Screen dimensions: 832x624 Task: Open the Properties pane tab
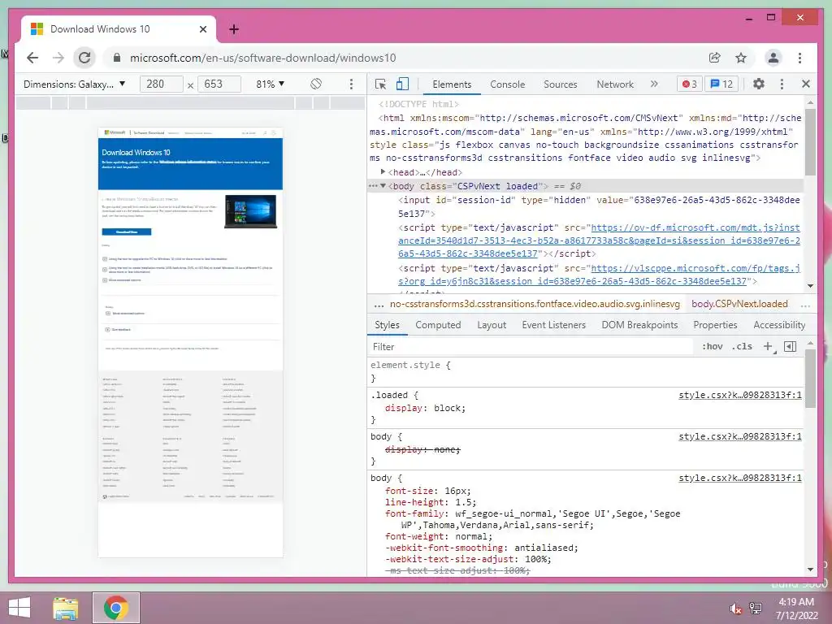point(715,325)
